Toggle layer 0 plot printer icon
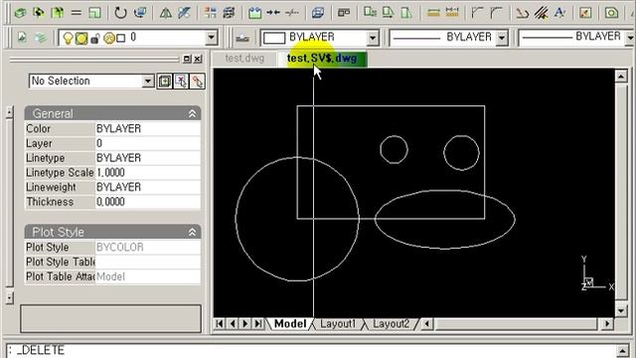Image resolution: width=636 pixels, height=358 pixels. tap(109, 38)
